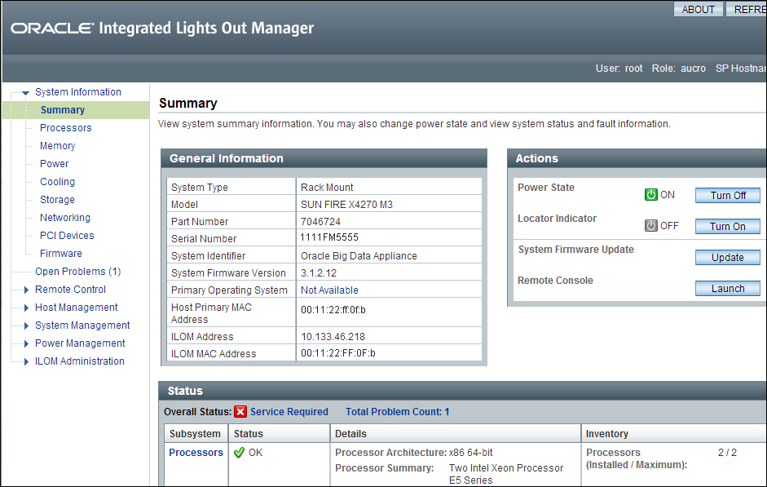
Task: Select Summary in the navigation tree
Action: [63, 110]
